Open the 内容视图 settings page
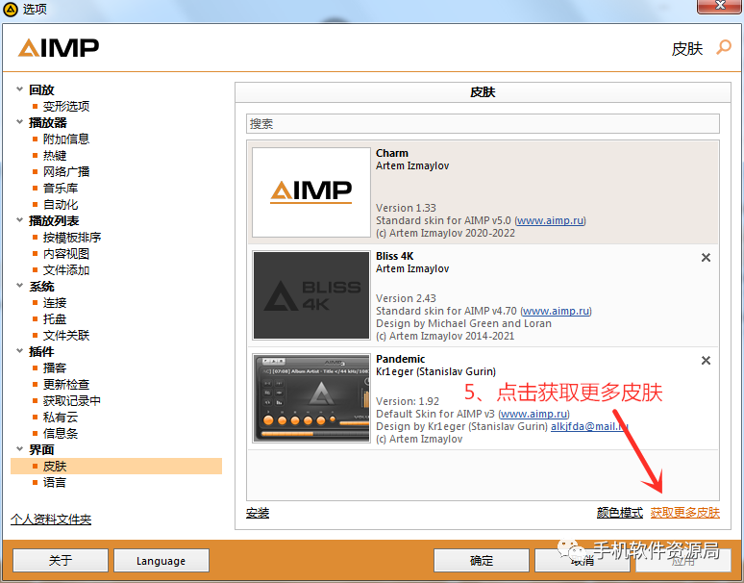This screenshot has height=583, width=744. pyautogui.click(x=66, y=254)
